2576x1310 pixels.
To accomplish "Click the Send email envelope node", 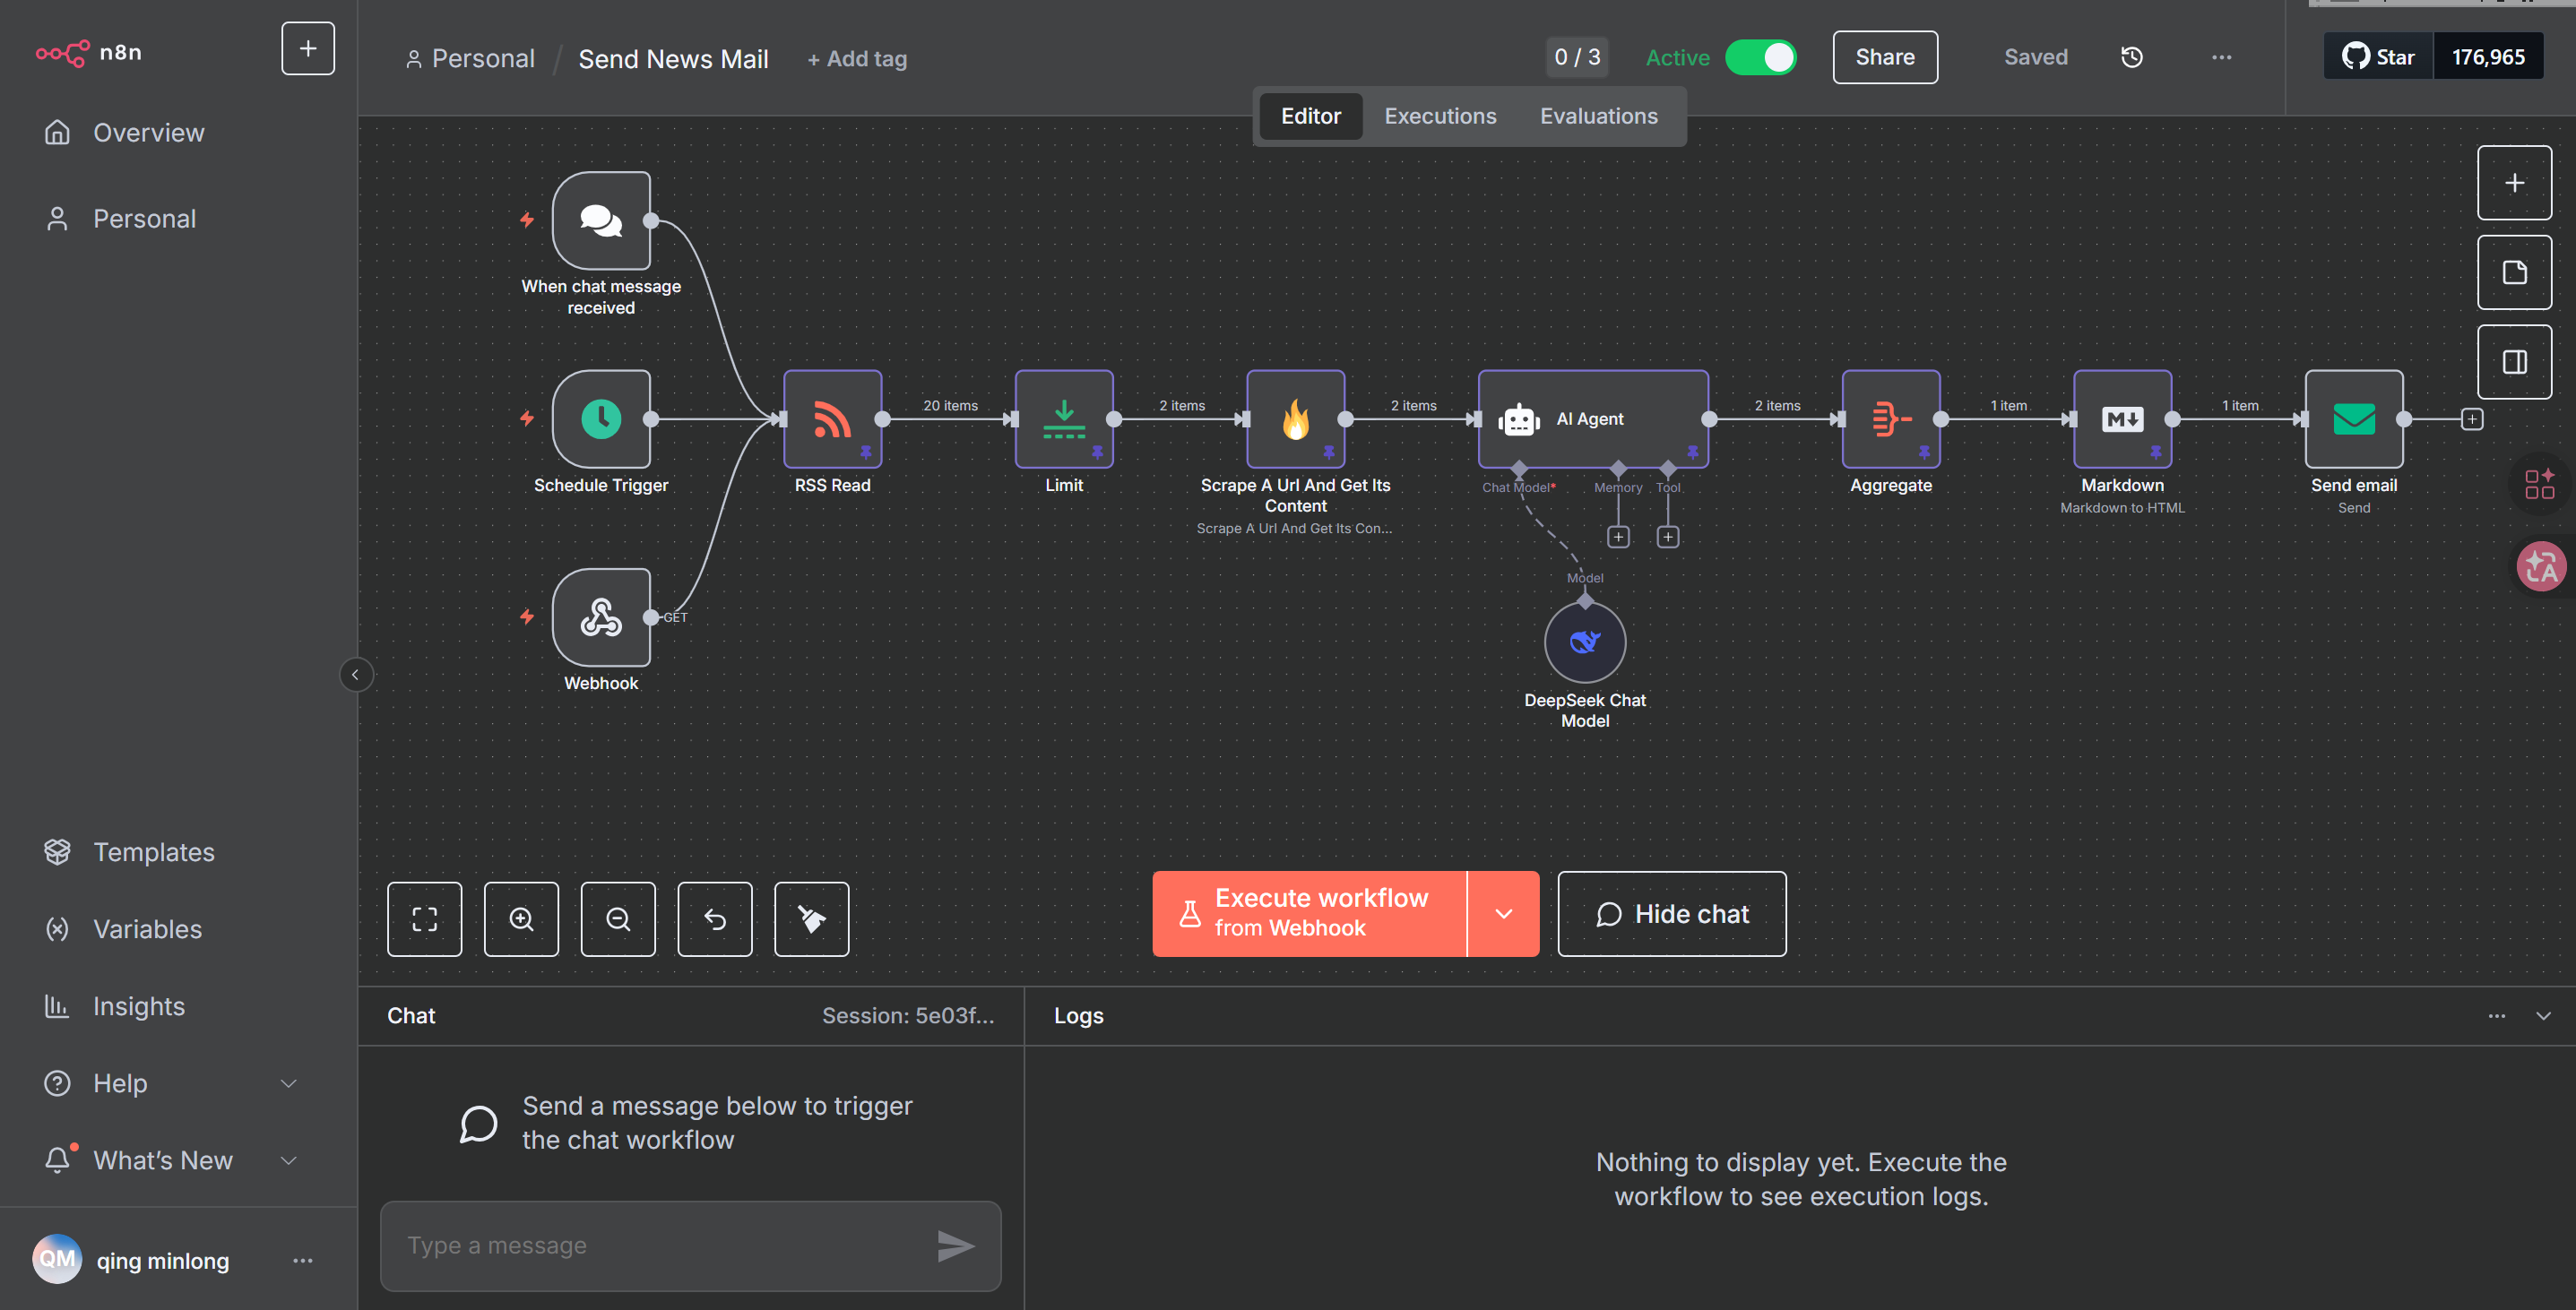I will [x=2353, y=419].
